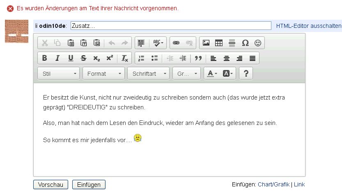This screenshot has width=342, height=195.
Task: Open the Schriftart font dropdown
Action: (149, 74)
